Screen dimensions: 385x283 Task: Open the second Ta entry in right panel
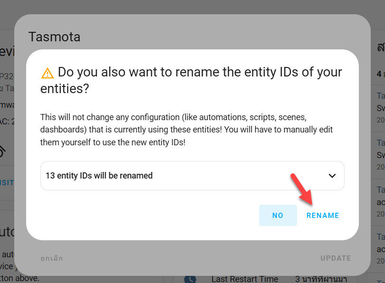point(381,143)
